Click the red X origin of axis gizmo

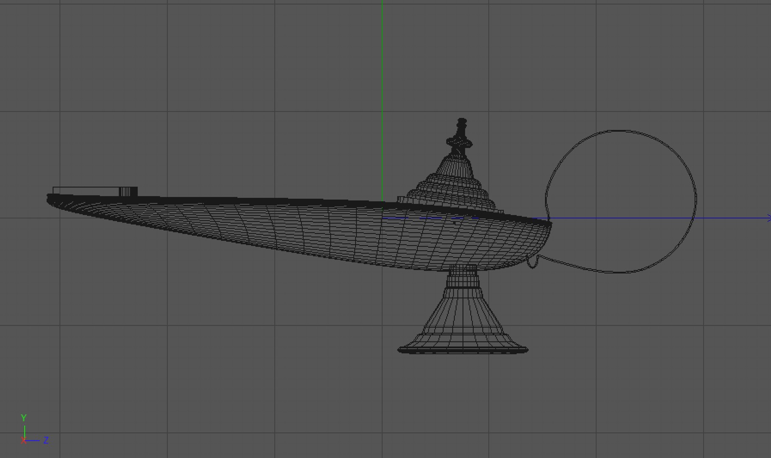click(x=24, y=441)
